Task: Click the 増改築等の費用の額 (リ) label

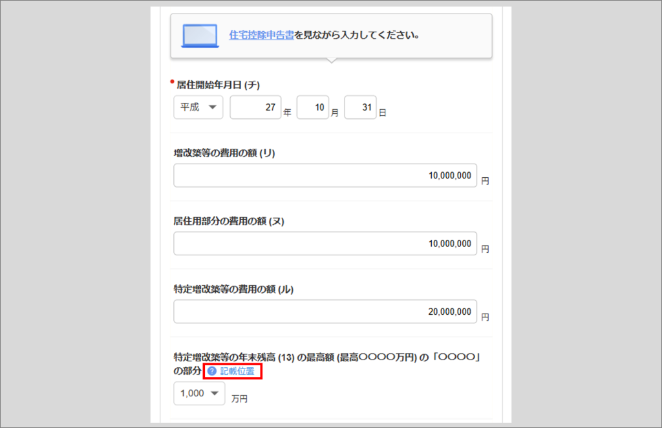Action: [x=224, y=153]
